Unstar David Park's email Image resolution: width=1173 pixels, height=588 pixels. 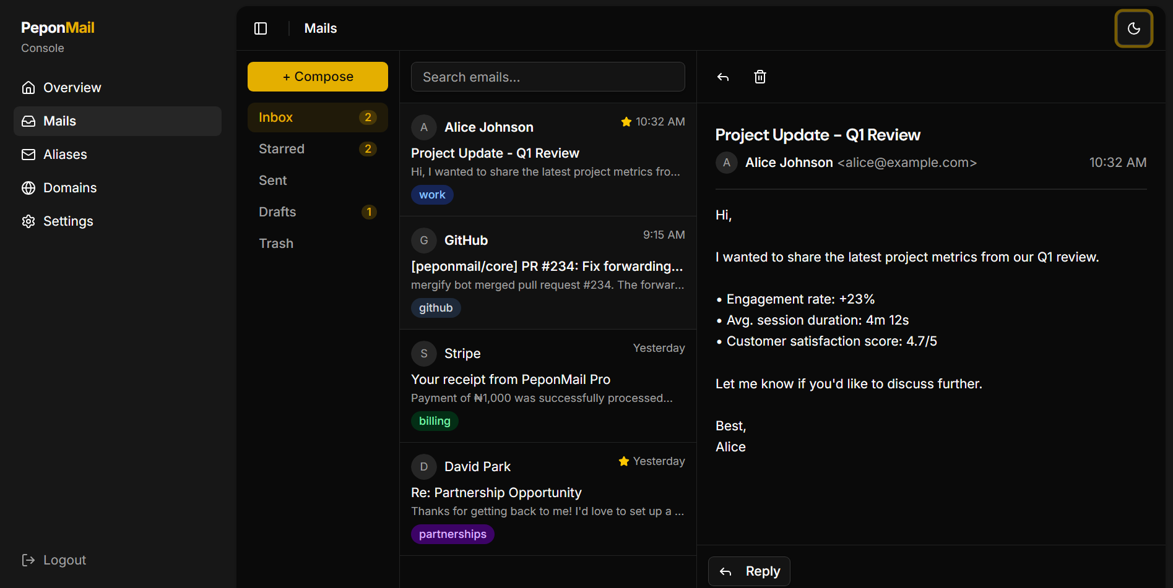623,461
